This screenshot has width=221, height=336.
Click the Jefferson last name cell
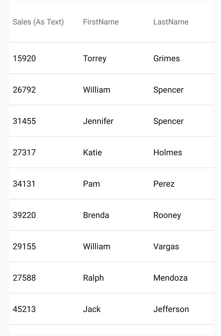click(x=171, y=309)
